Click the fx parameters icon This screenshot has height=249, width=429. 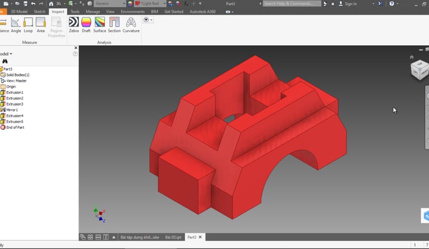point(186,3)
